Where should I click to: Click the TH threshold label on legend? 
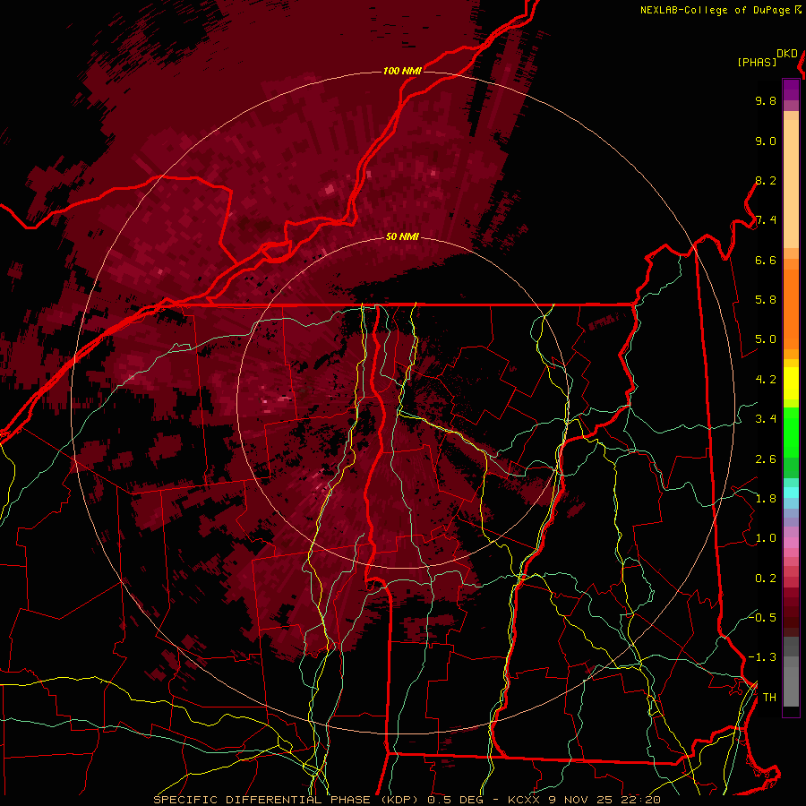click(769, 698)
